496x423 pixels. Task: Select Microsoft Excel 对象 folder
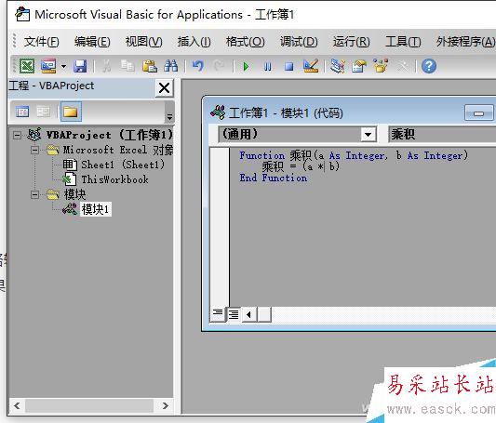[117, 150]
